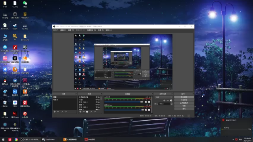
Task: Move source up with Sources up arrow
Action: tap(91, 112)
